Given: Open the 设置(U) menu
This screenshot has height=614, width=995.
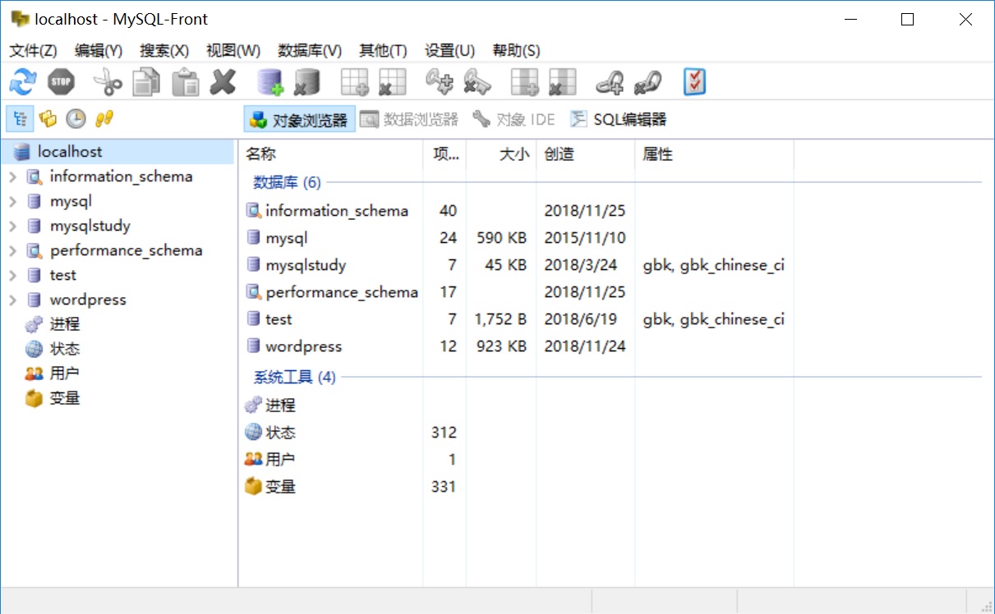Looking at the screenshot, I should point(449,51).
